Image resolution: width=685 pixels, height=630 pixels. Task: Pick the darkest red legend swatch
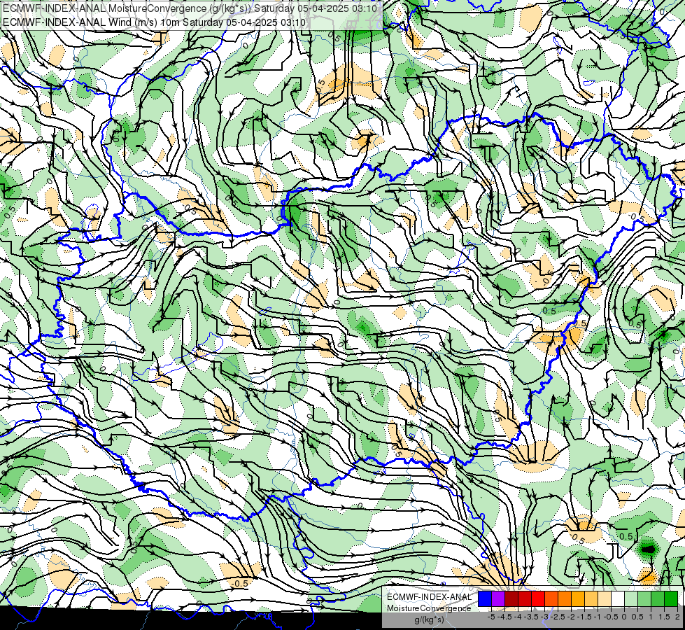click(511, 598)
